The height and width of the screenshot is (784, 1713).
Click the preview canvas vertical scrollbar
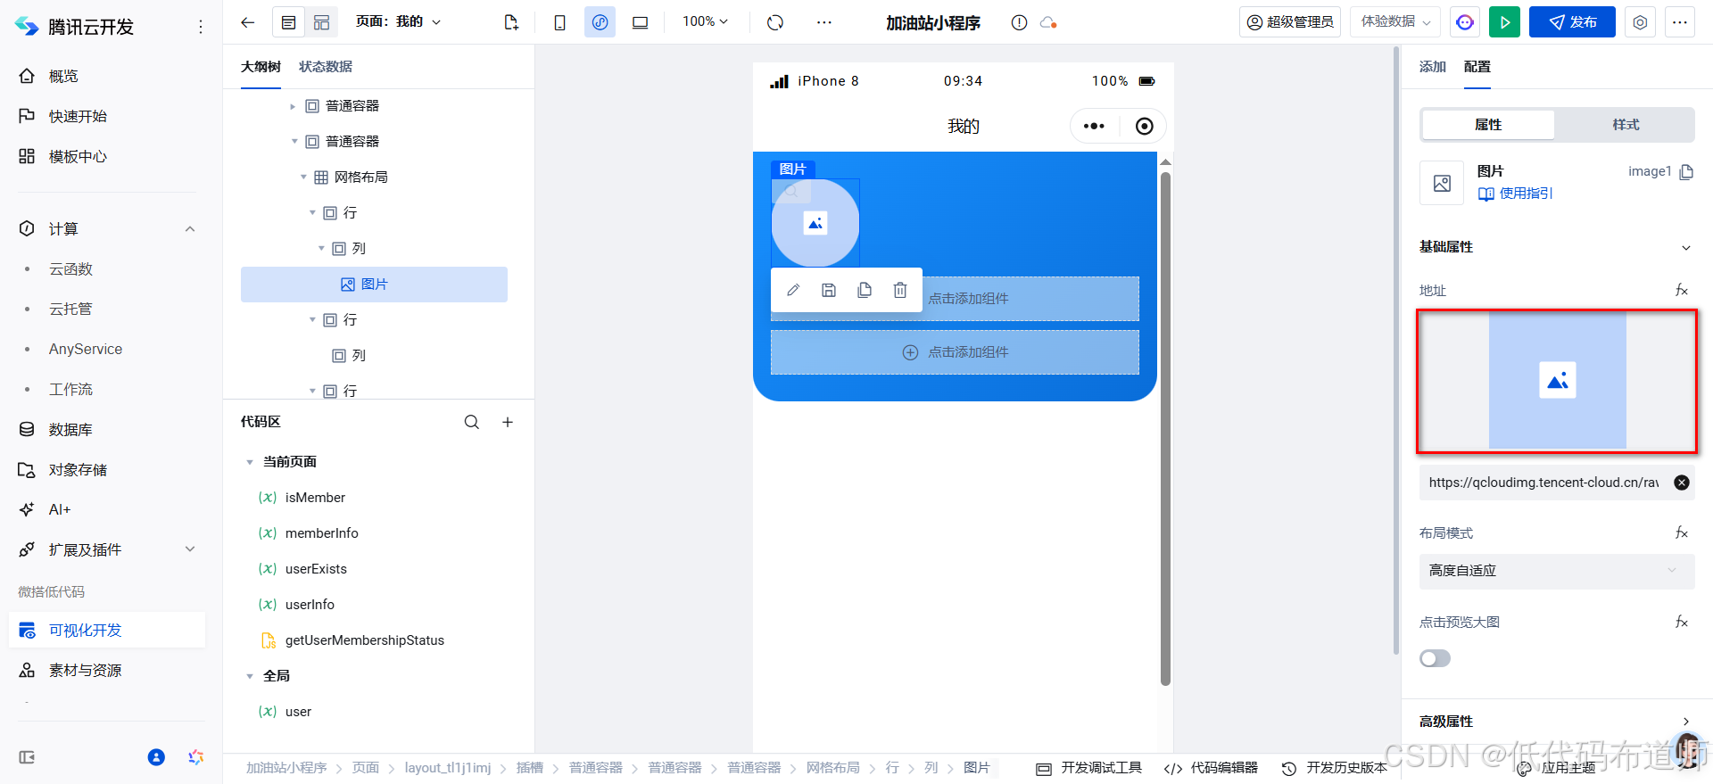click(x=1165, y=428)
